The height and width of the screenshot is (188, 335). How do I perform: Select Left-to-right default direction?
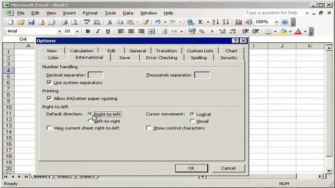coord(90,121)
